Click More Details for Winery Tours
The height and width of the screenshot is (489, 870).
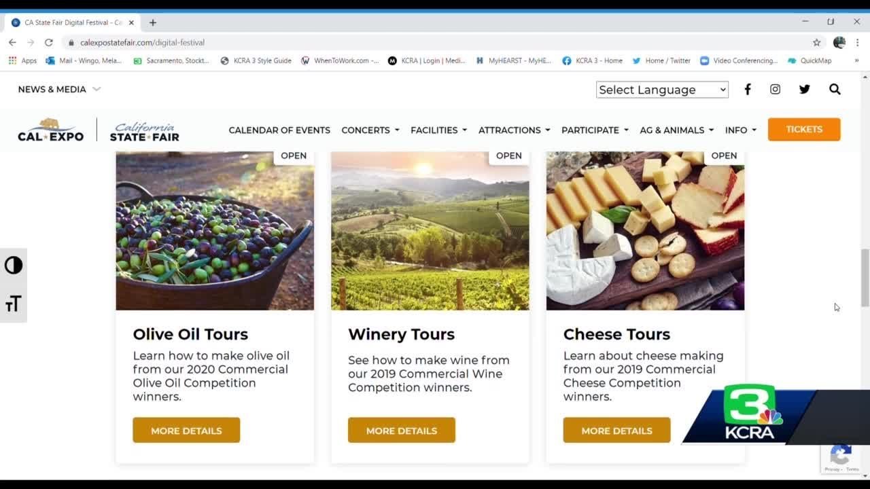402,431
